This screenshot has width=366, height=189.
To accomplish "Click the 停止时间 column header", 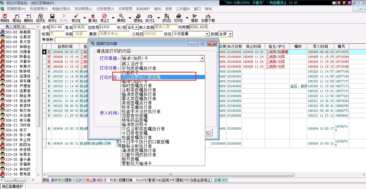I will point(253,46).
